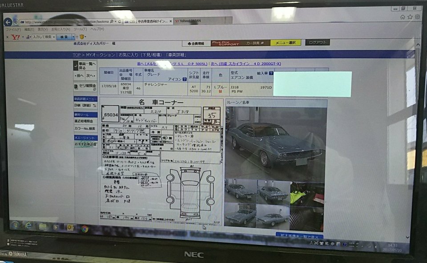Open the favorites star icon
This screenshot has width=427, height=263.
click(x=410, y=17)
